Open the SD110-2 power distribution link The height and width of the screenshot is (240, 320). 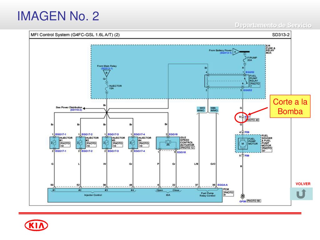click(x=76, y=110)
